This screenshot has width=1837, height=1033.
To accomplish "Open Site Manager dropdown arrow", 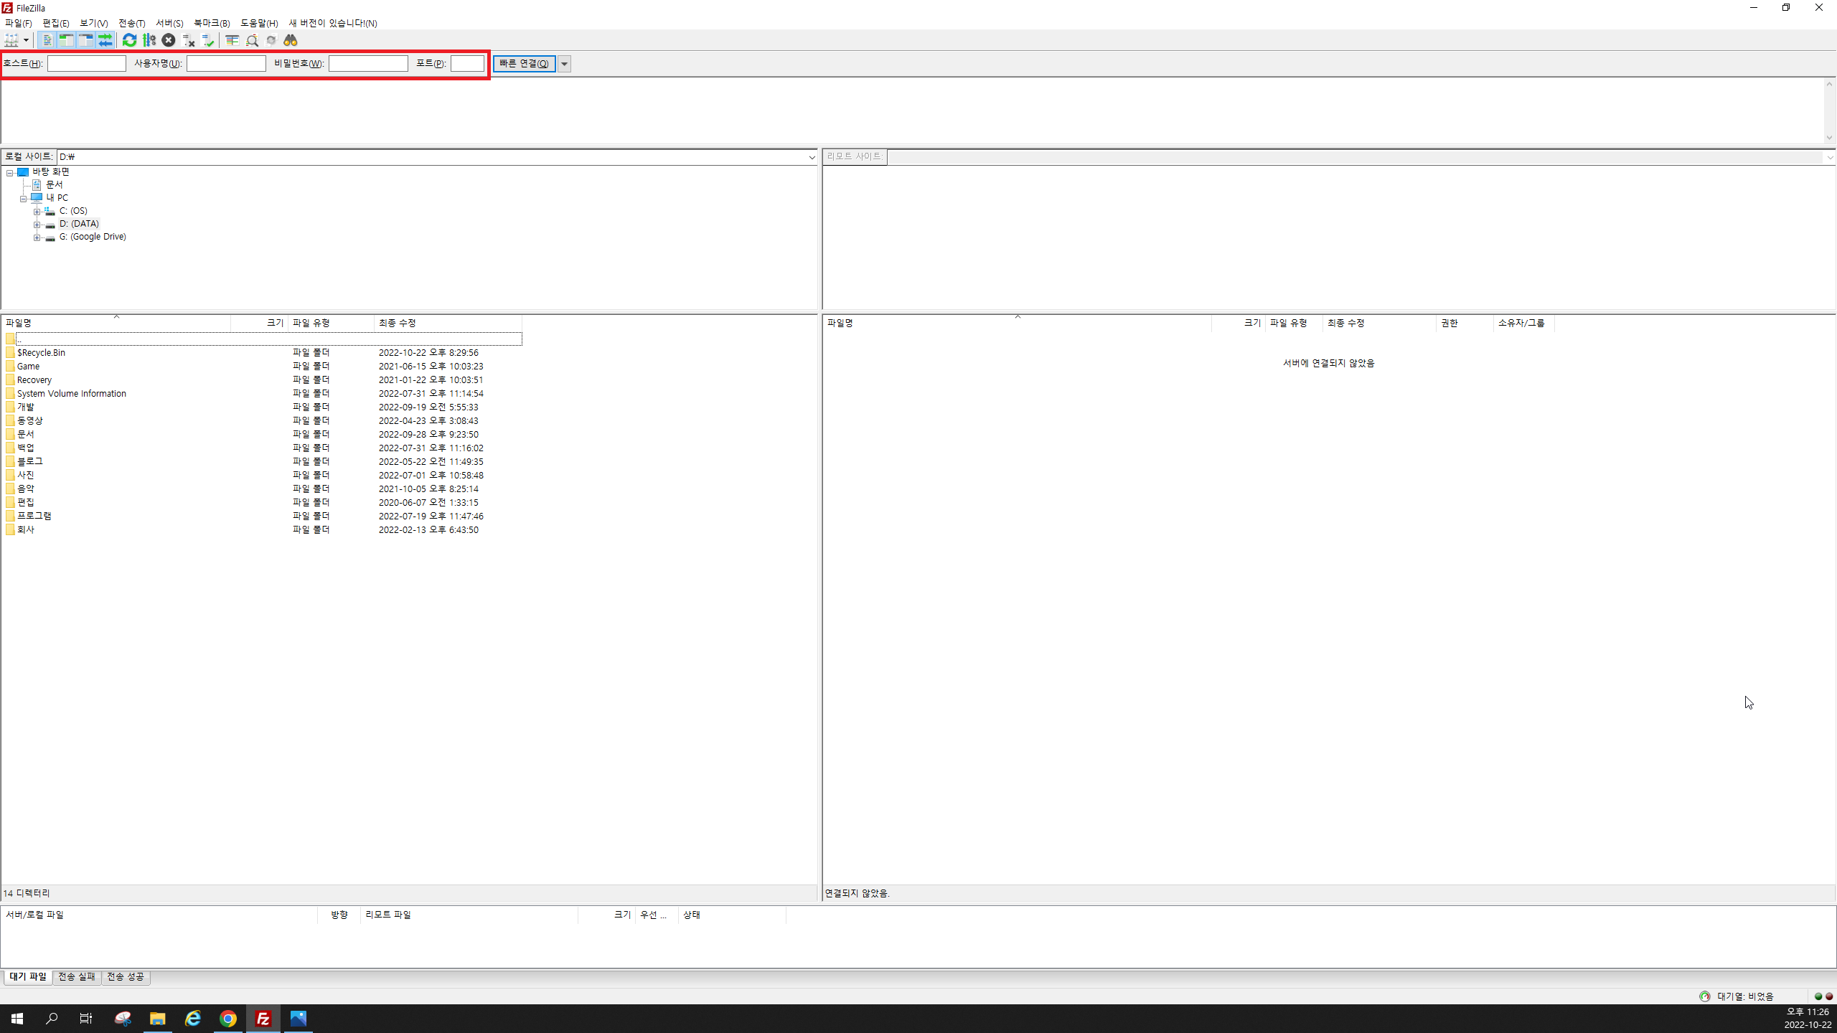I will tap(26, 40).
